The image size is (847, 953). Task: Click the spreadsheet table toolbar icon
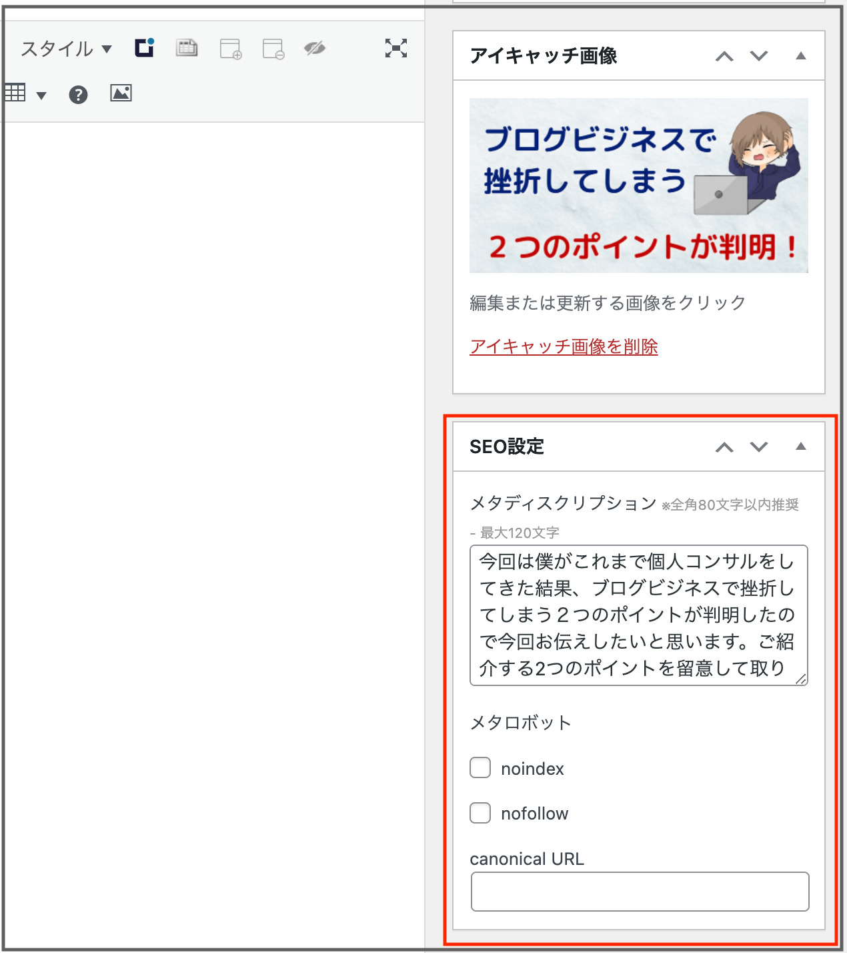click(x=187, y=48)
